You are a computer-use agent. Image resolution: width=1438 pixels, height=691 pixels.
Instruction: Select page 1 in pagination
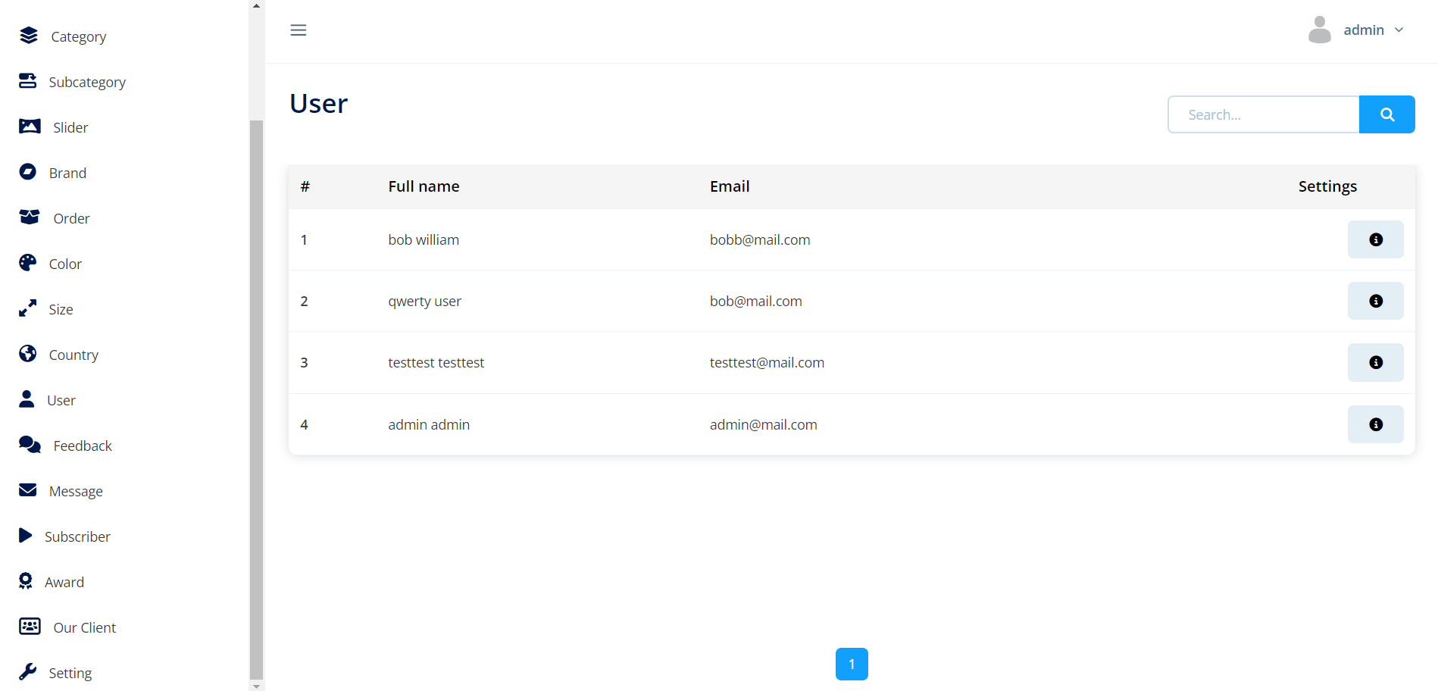pos(852,664)
